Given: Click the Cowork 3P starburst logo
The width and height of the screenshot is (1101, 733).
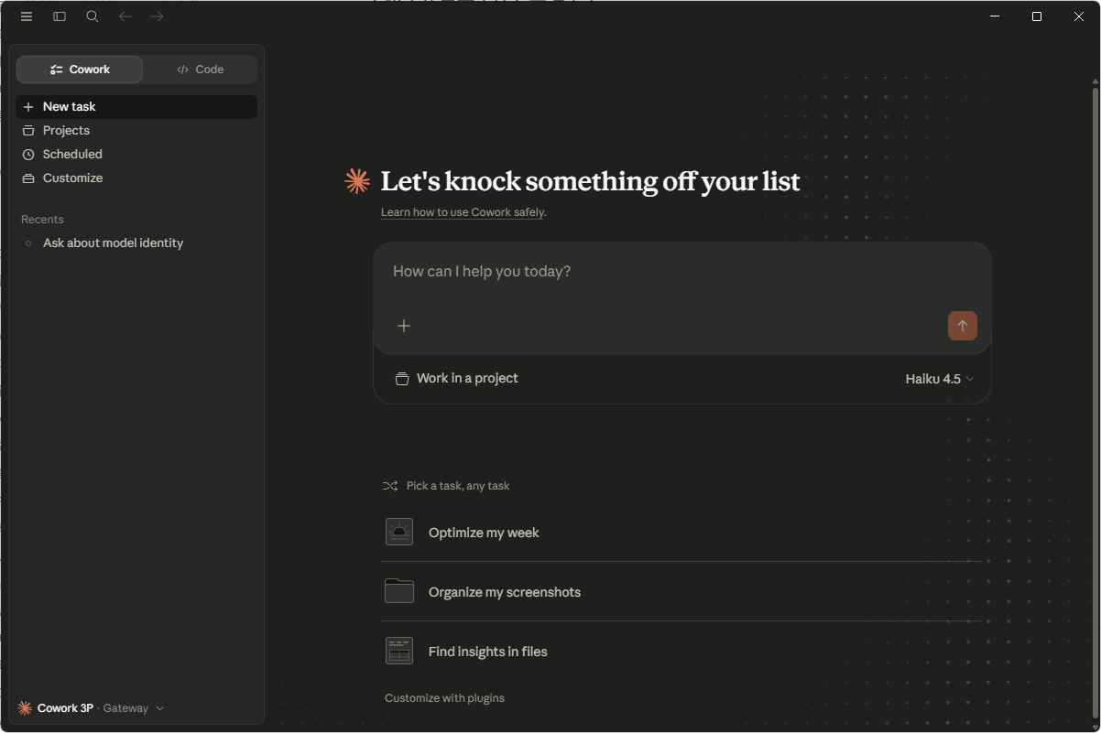Looking at the screenshot, I should tap(25, 708).
